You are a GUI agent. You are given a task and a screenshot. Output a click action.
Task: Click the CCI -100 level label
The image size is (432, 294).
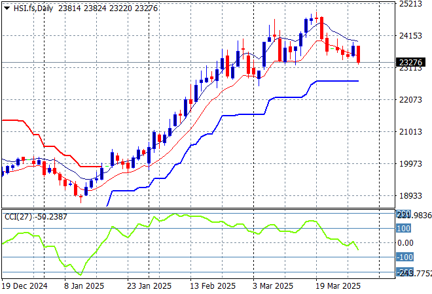404,257
